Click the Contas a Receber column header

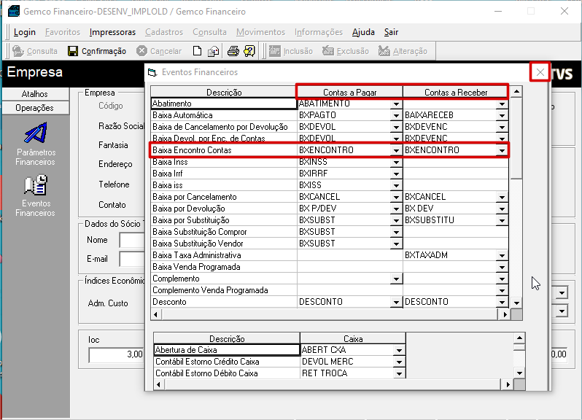point(456,93)
